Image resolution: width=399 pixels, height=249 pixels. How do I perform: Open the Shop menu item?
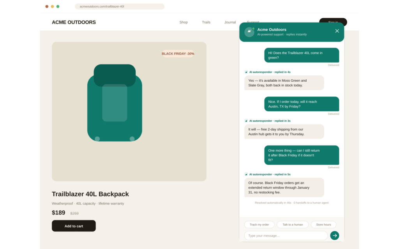pos(184,22)
